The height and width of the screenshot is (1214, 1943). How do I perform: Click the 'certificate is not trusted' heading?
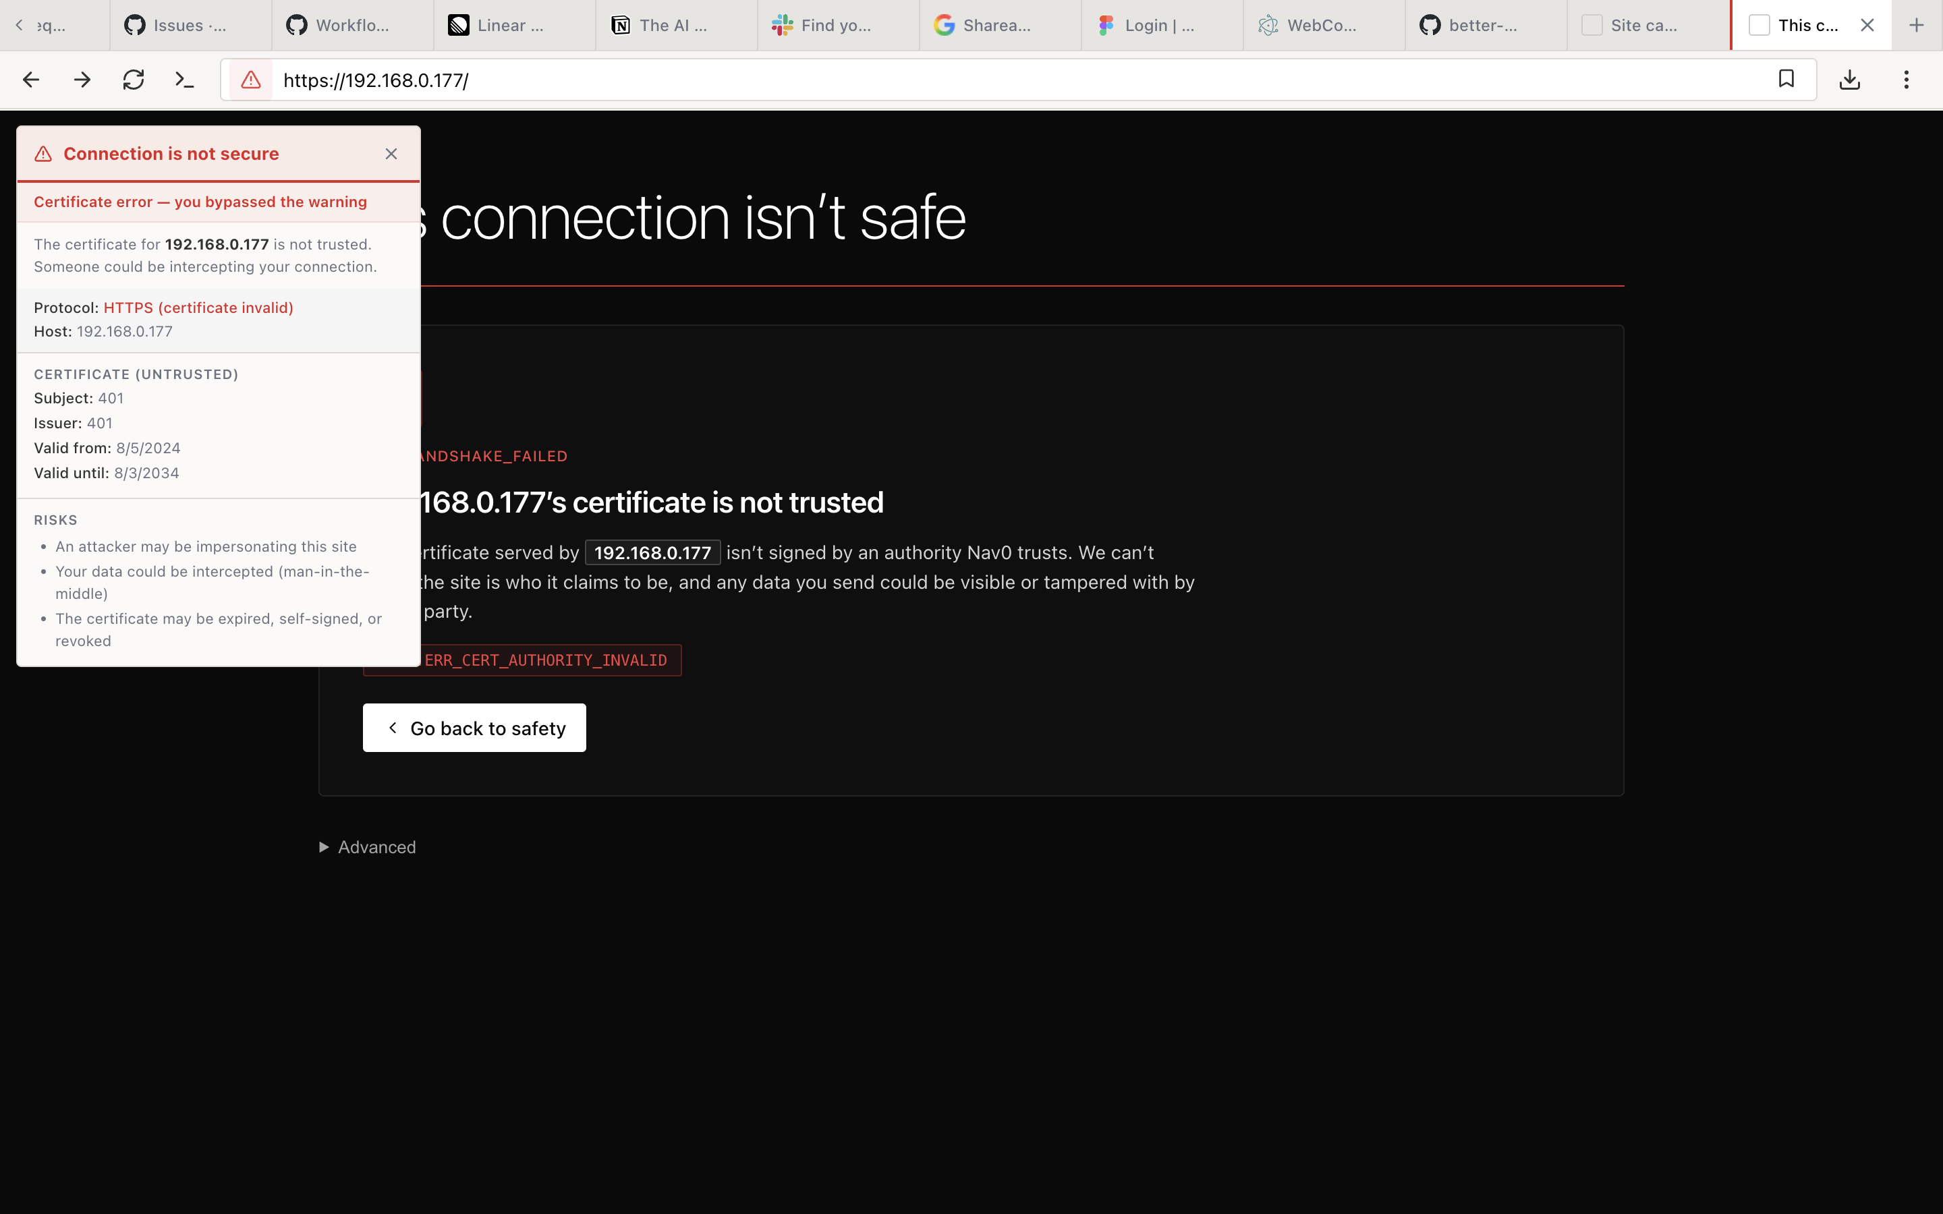click(x=651, y=502)
